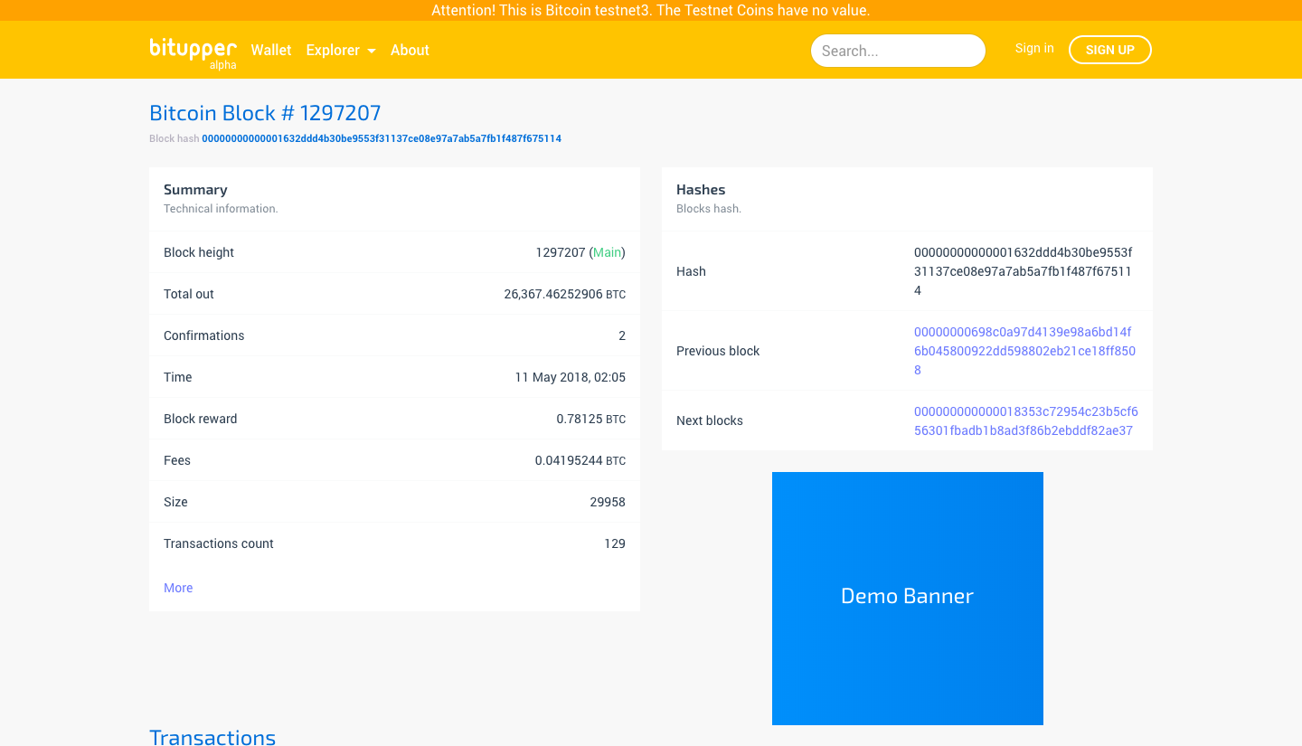Click the bitupper alpha logo
Image resolution: width=1302 pixels, height=746 pixels.
click(x=193, y=52)
